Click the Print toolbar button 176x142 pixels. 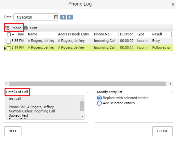31,28
